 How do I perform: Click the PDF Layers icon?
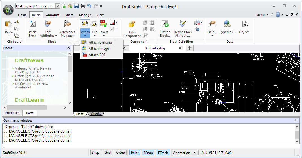(104, 23)
